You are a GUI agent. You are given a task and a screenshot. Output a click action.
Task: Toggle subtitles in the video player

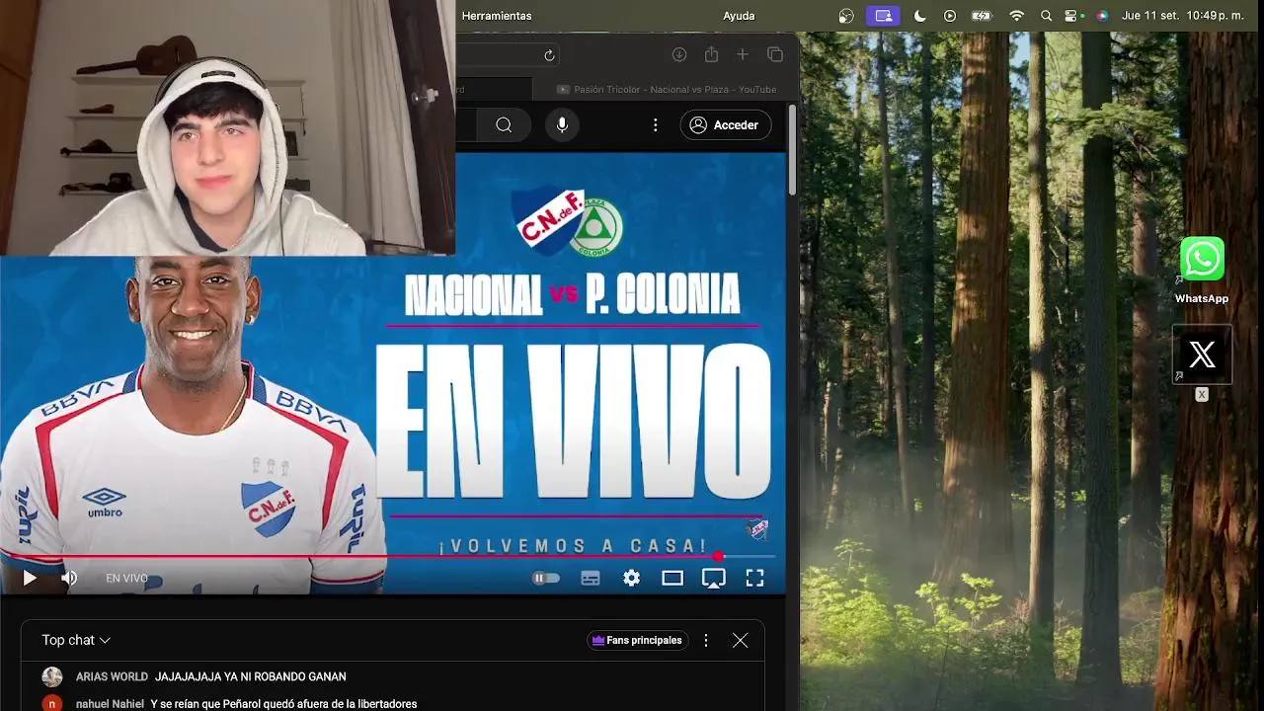click(591, 579)
